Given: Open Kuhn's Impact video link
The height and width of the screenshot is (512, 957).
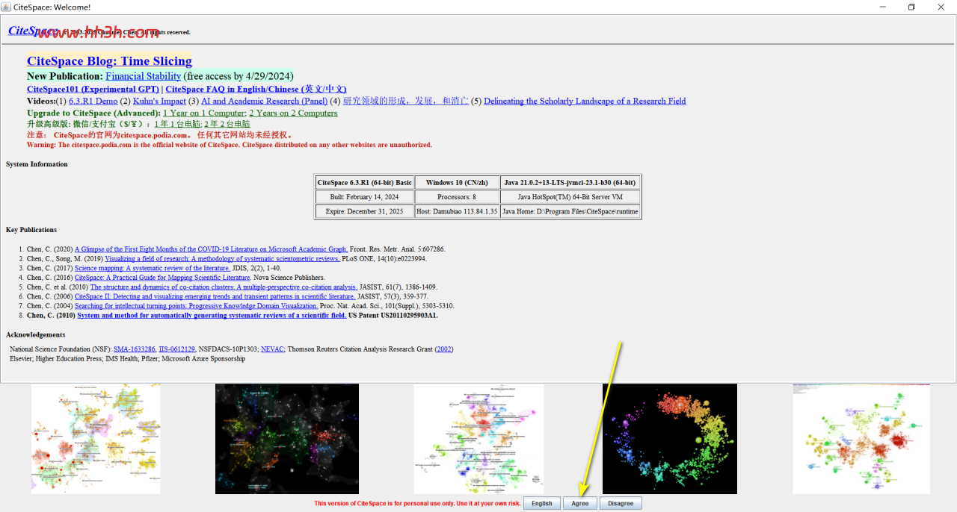Looking at the screenshot, I should point(159,101).
